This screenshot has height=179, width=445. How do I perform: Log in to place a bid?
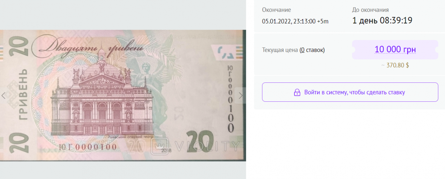pos(350,92)
